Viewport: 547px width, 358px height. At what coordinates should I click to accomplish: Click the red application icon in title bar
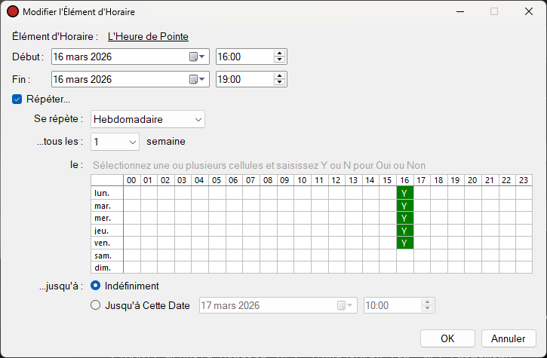point(13,11)
